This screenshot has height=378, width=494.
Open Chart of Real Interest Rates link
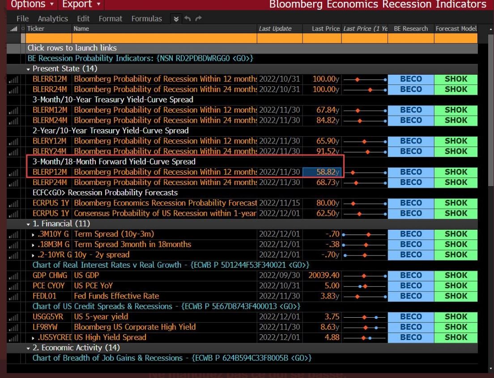171,265
